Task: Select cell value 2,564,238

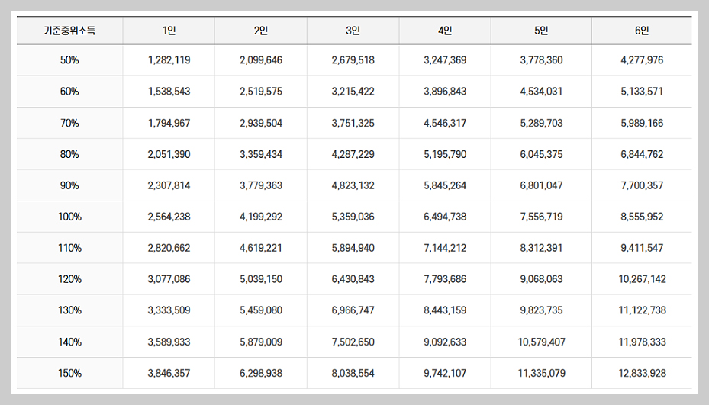Action: coord(169,217)
